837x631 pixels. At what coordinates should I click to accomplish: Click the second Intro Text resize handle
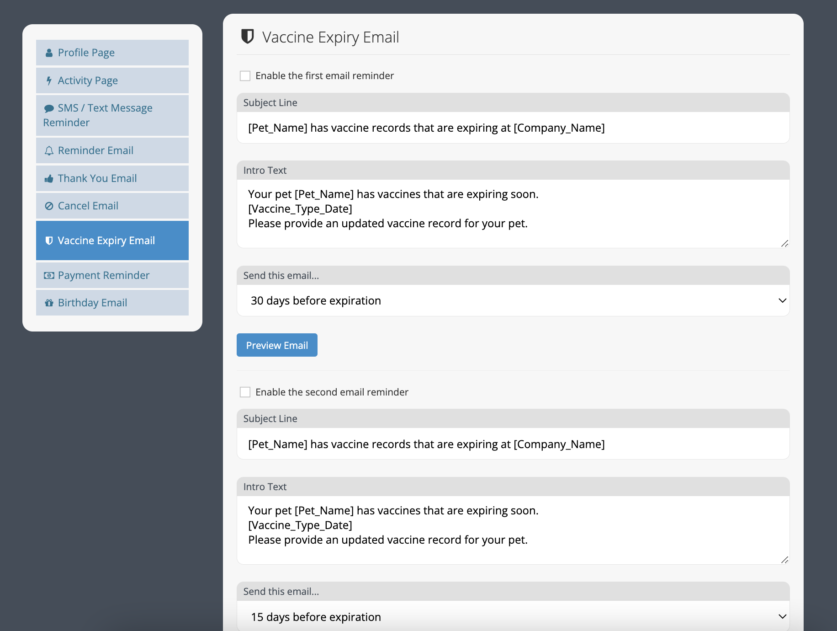pyautogui.click(x=784, y=560)
